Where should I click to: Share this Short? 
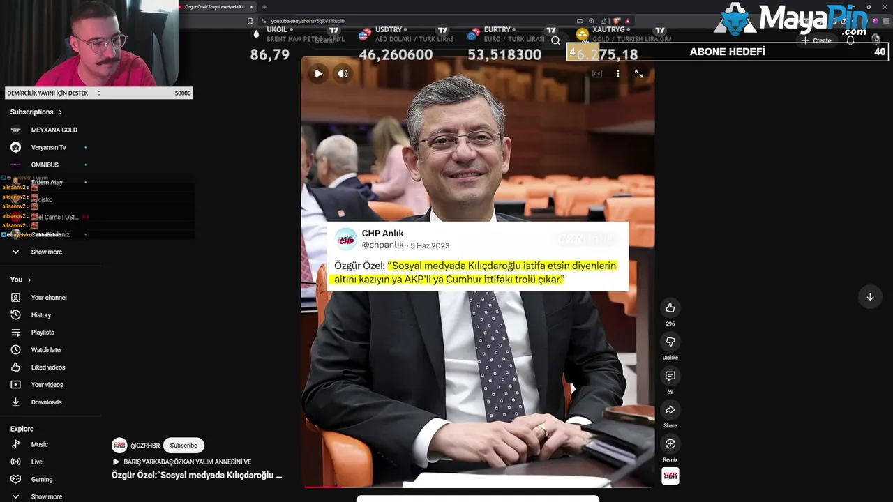pyautogui.click(x=670, y=410)
